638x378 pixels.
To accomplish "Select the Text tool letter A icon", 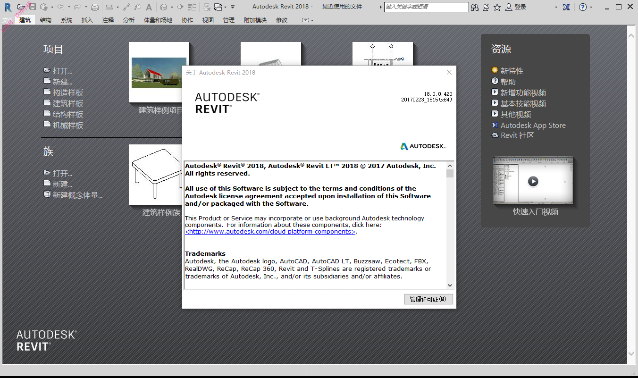I will [149, 7].
